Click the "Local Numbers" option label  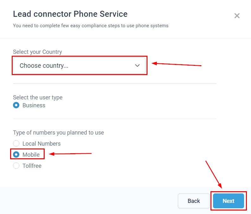41,143
